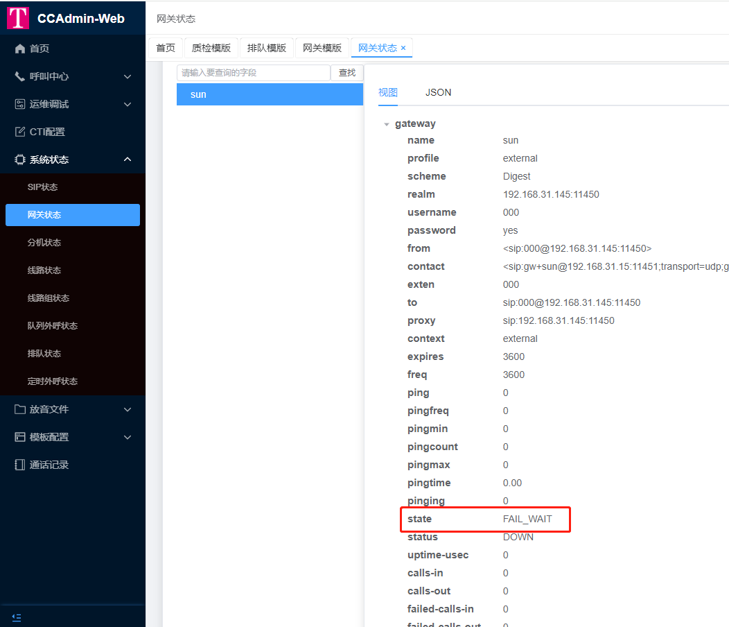Collapse the gateway tree node
This screenshot has width=729, height=627.
point(386,124)
